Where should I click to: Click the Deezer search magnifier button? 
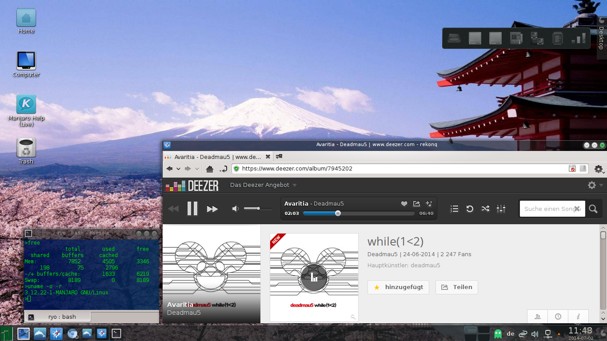593,209
